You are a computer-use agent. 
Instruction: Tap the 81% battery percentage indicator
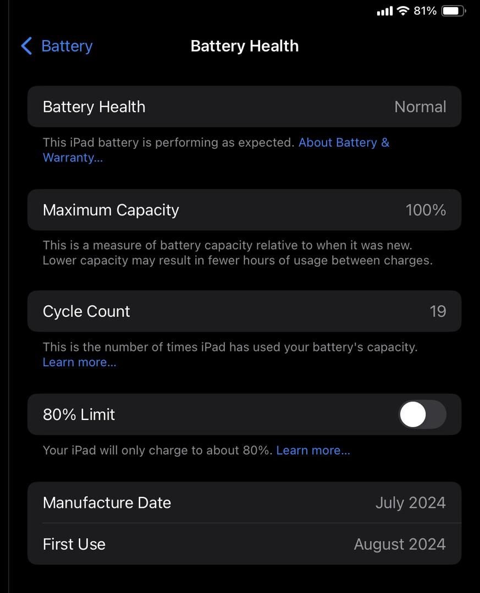425,10
